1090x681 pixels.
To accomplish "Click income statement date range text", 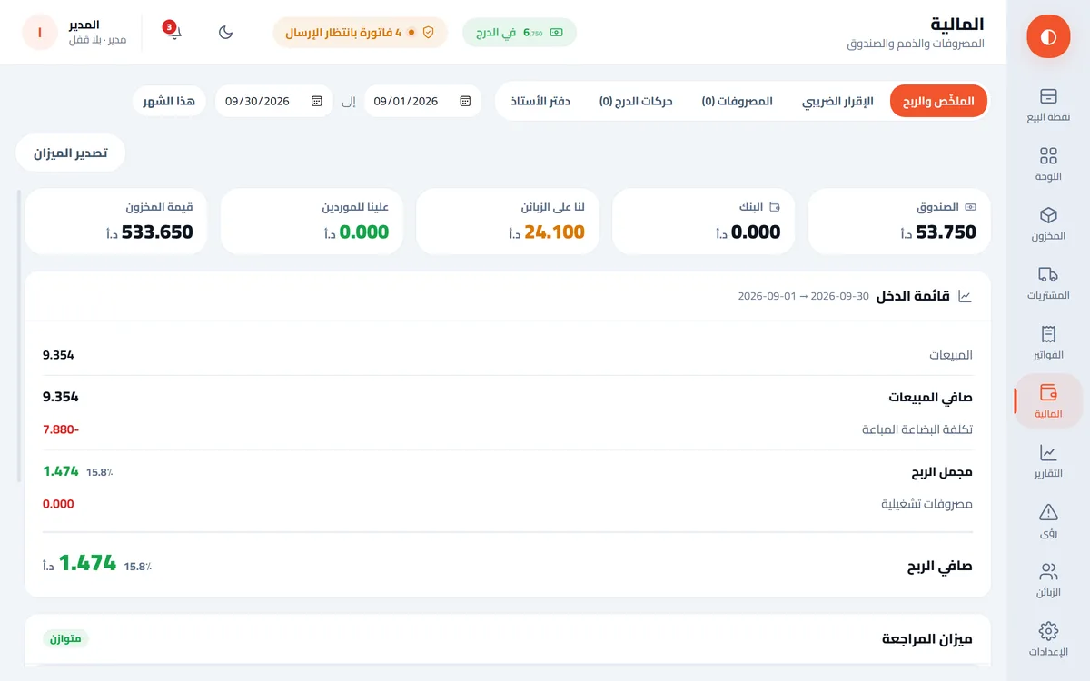I will point(803,296).
